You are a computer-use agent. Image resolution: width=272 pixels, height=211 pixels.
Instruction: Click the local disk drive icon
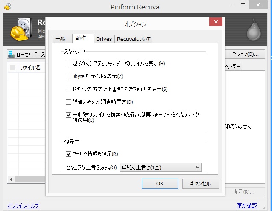11,54
